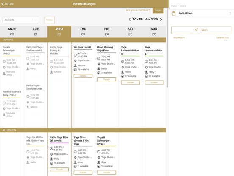Open the Datenschutz link
Viewport: 234px width, 176px height.
(x=223, y=38)
